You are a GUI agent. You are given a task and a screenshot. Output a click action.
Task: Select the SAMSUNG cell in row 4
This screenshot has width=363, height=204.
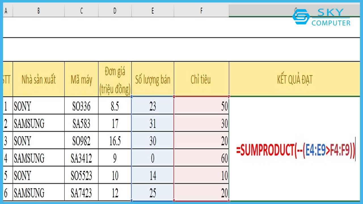pos(39,158)
